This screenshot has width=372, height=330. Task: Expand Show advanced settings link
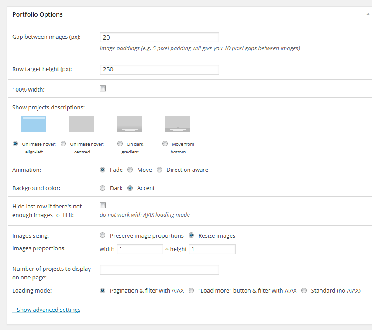46,310
